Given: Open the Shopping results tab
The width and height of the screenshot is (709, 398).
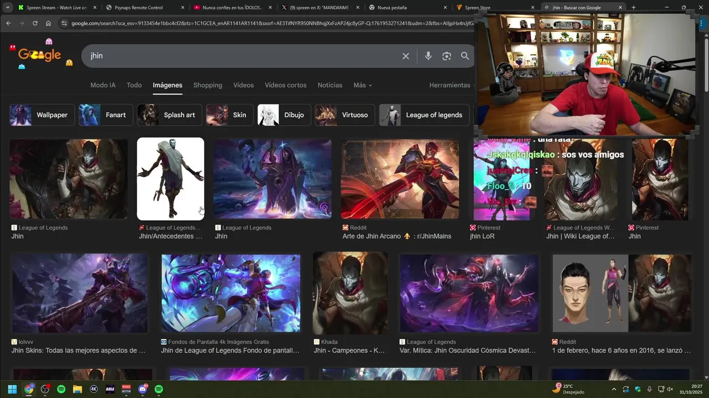Looking at the screenshot, I should (x=208, y=85).
